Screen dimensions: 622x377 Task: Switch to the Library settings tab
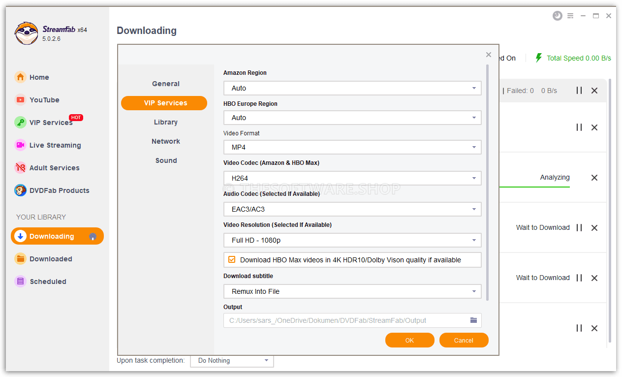tap(166, 122)
